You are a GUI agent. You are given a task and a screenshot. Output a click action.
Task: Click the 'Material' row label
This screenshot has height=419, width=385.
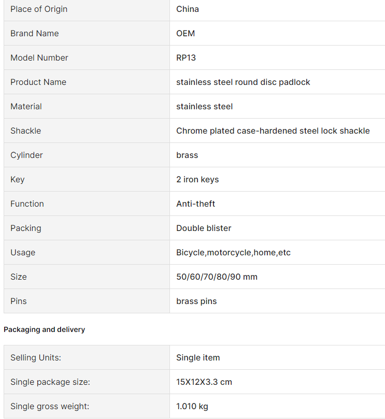pyautogui.click(x=87, y=107)
